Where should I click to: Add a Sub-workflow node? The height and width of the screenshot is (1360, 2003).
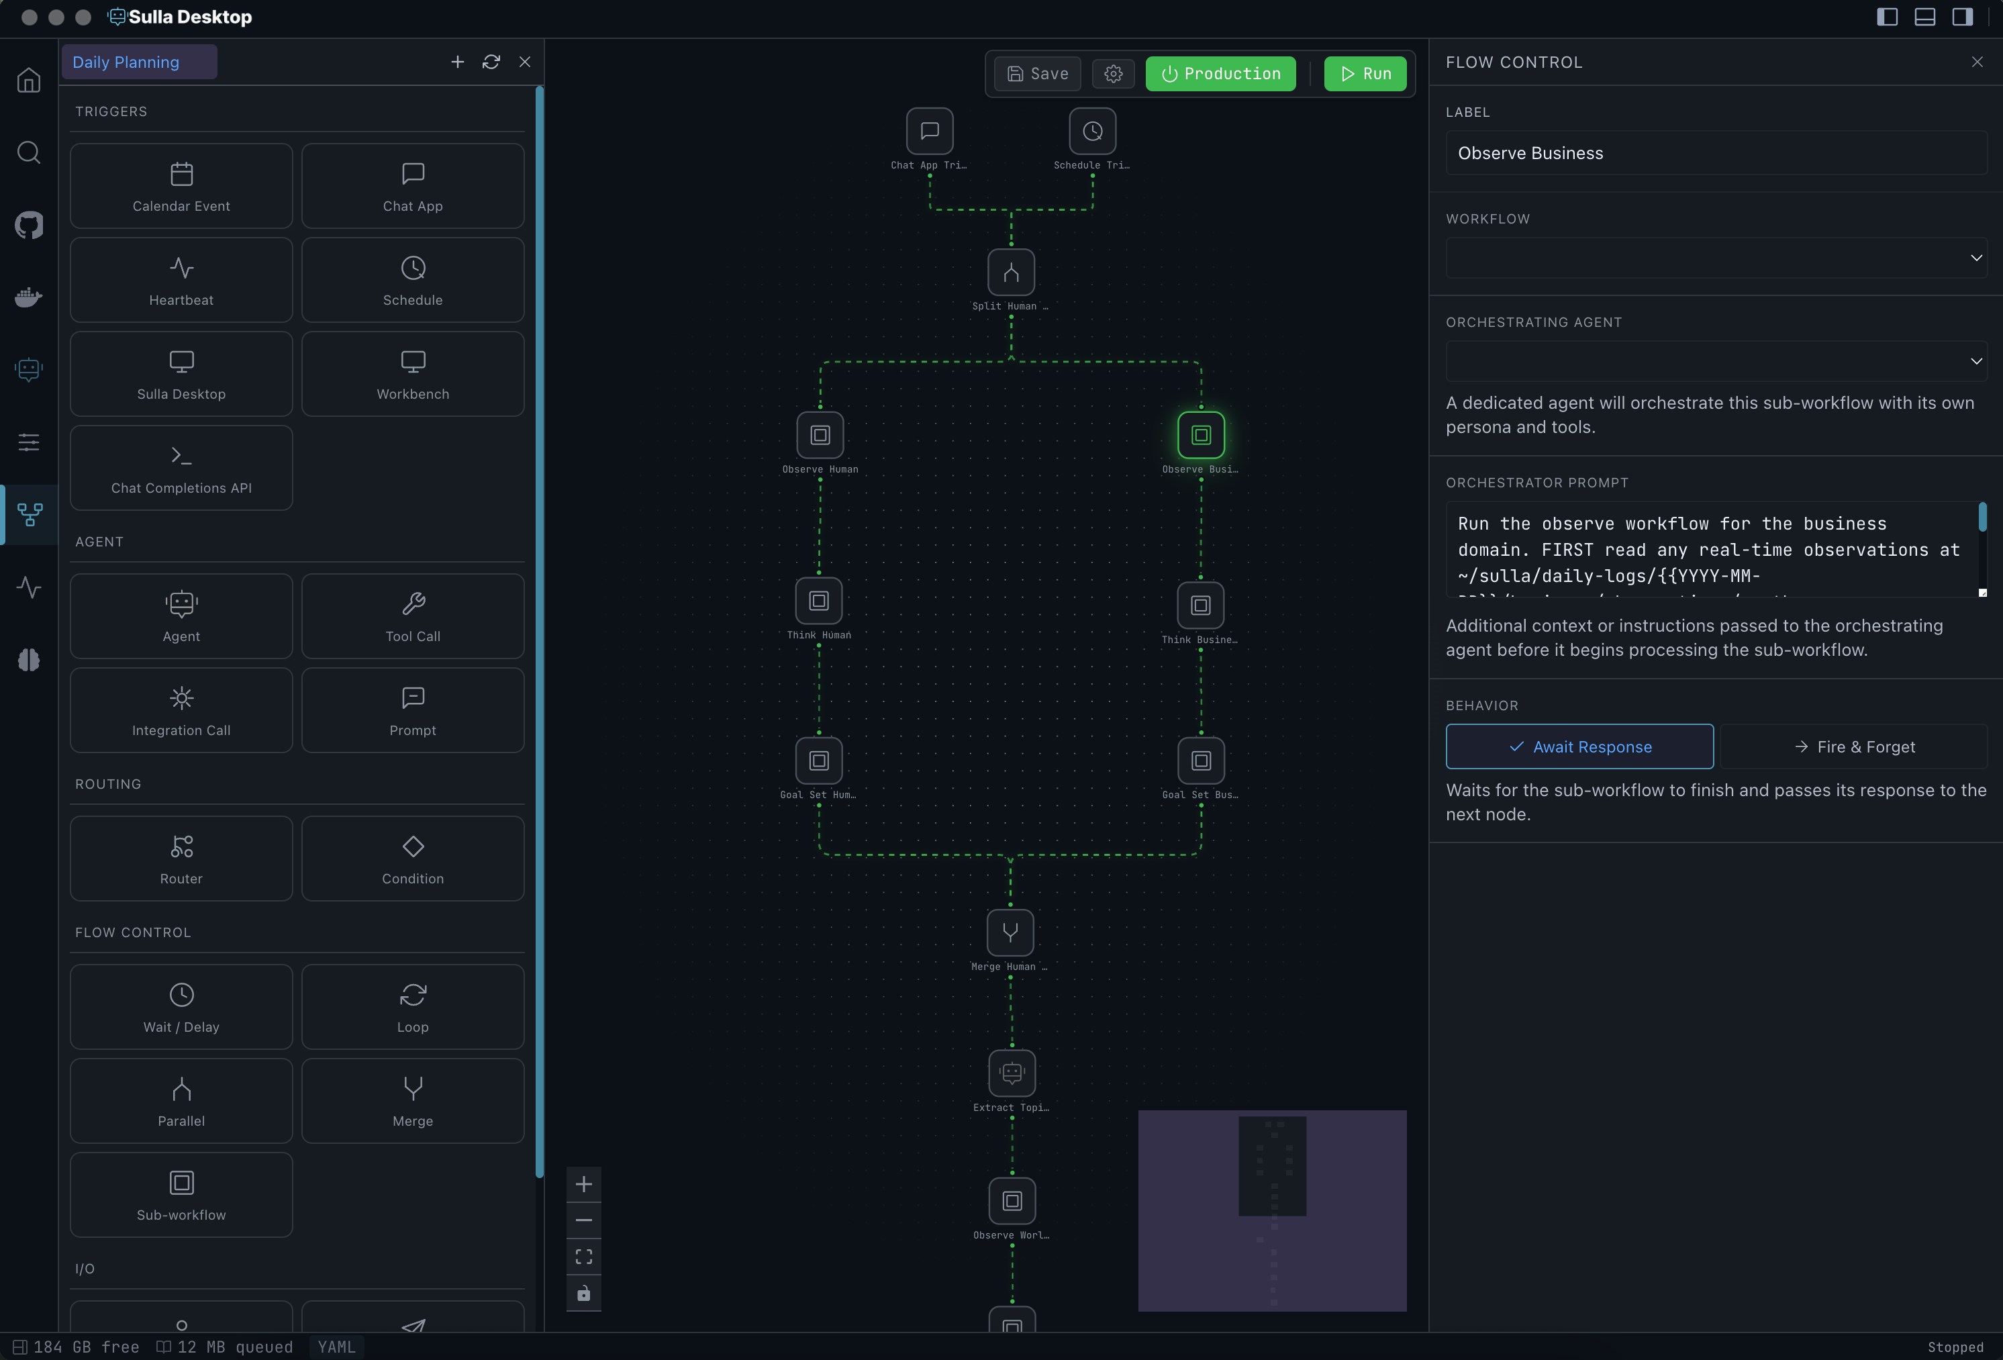point(181,1194)
